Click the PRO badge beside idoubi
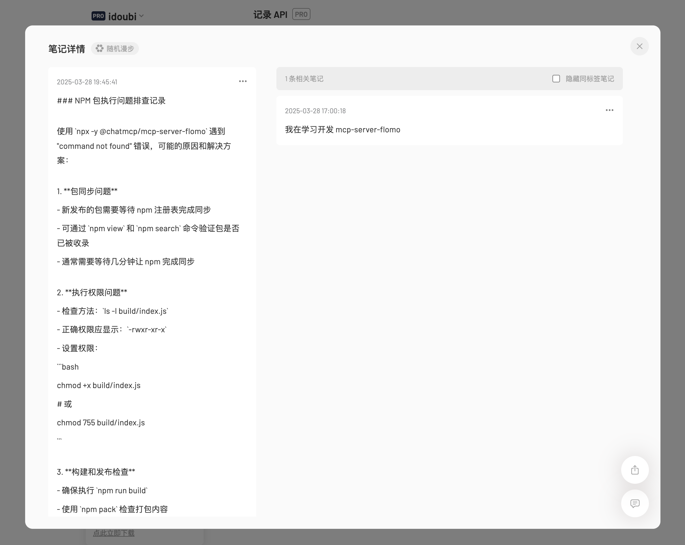This screenshot has height=545, width=685. (98, 16)
